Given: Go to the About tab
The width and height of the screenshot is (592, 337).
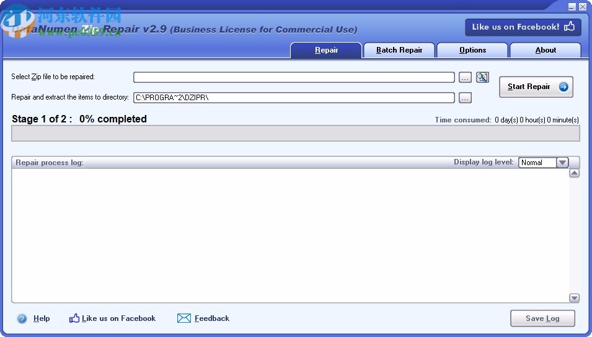Looking at the screenshot, I should click(x=546, y=50).
